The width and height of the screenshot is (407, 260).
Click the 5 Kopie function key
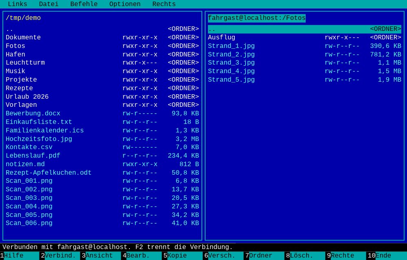point(183,256)
